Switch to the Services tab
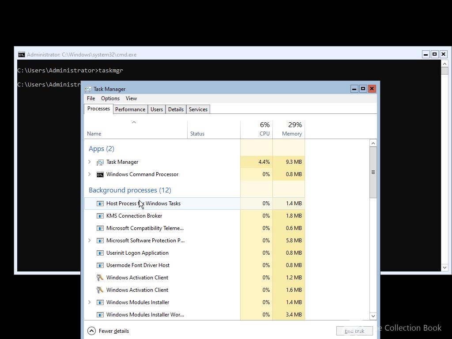 coord(198,109)
